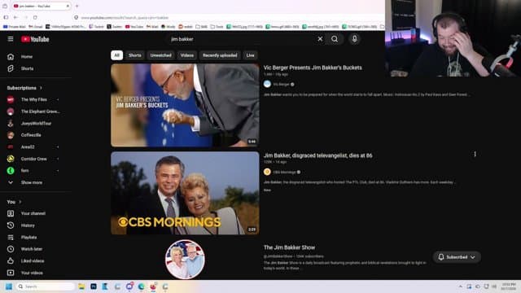Select the Recently uploaded filter chip
The width and height of the screenshot is (521, 293).
tap(220, 55)
